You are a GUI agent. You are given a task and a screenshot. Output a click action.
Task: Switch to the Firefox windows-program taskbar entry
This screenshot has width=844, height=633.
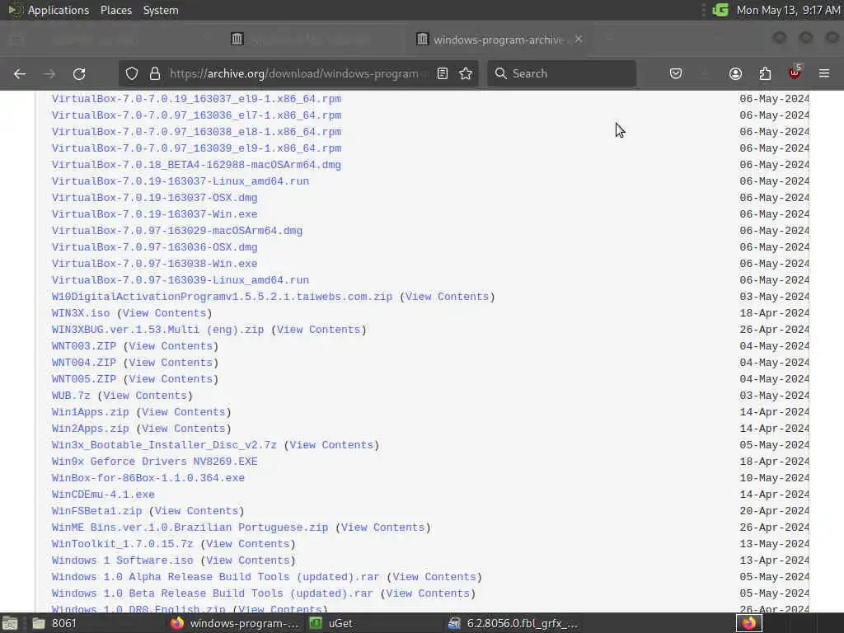235,623
